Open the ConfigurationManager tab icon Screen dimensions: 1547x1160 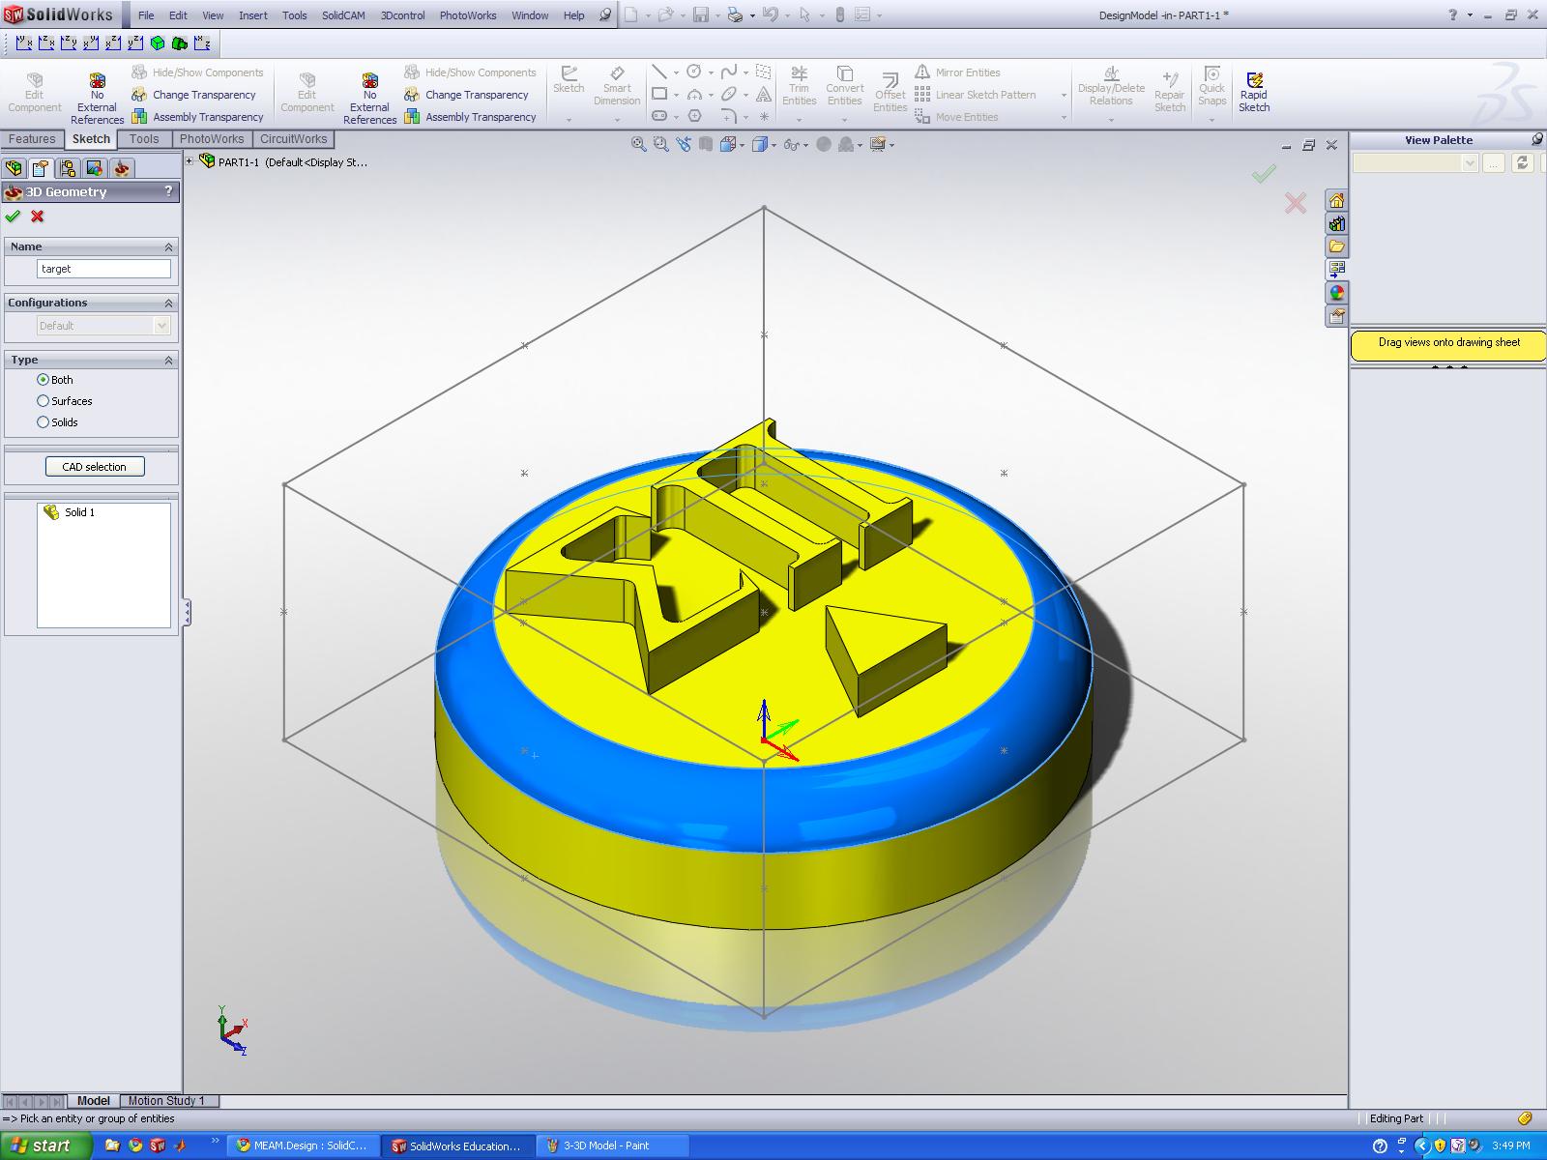point(68,168)
